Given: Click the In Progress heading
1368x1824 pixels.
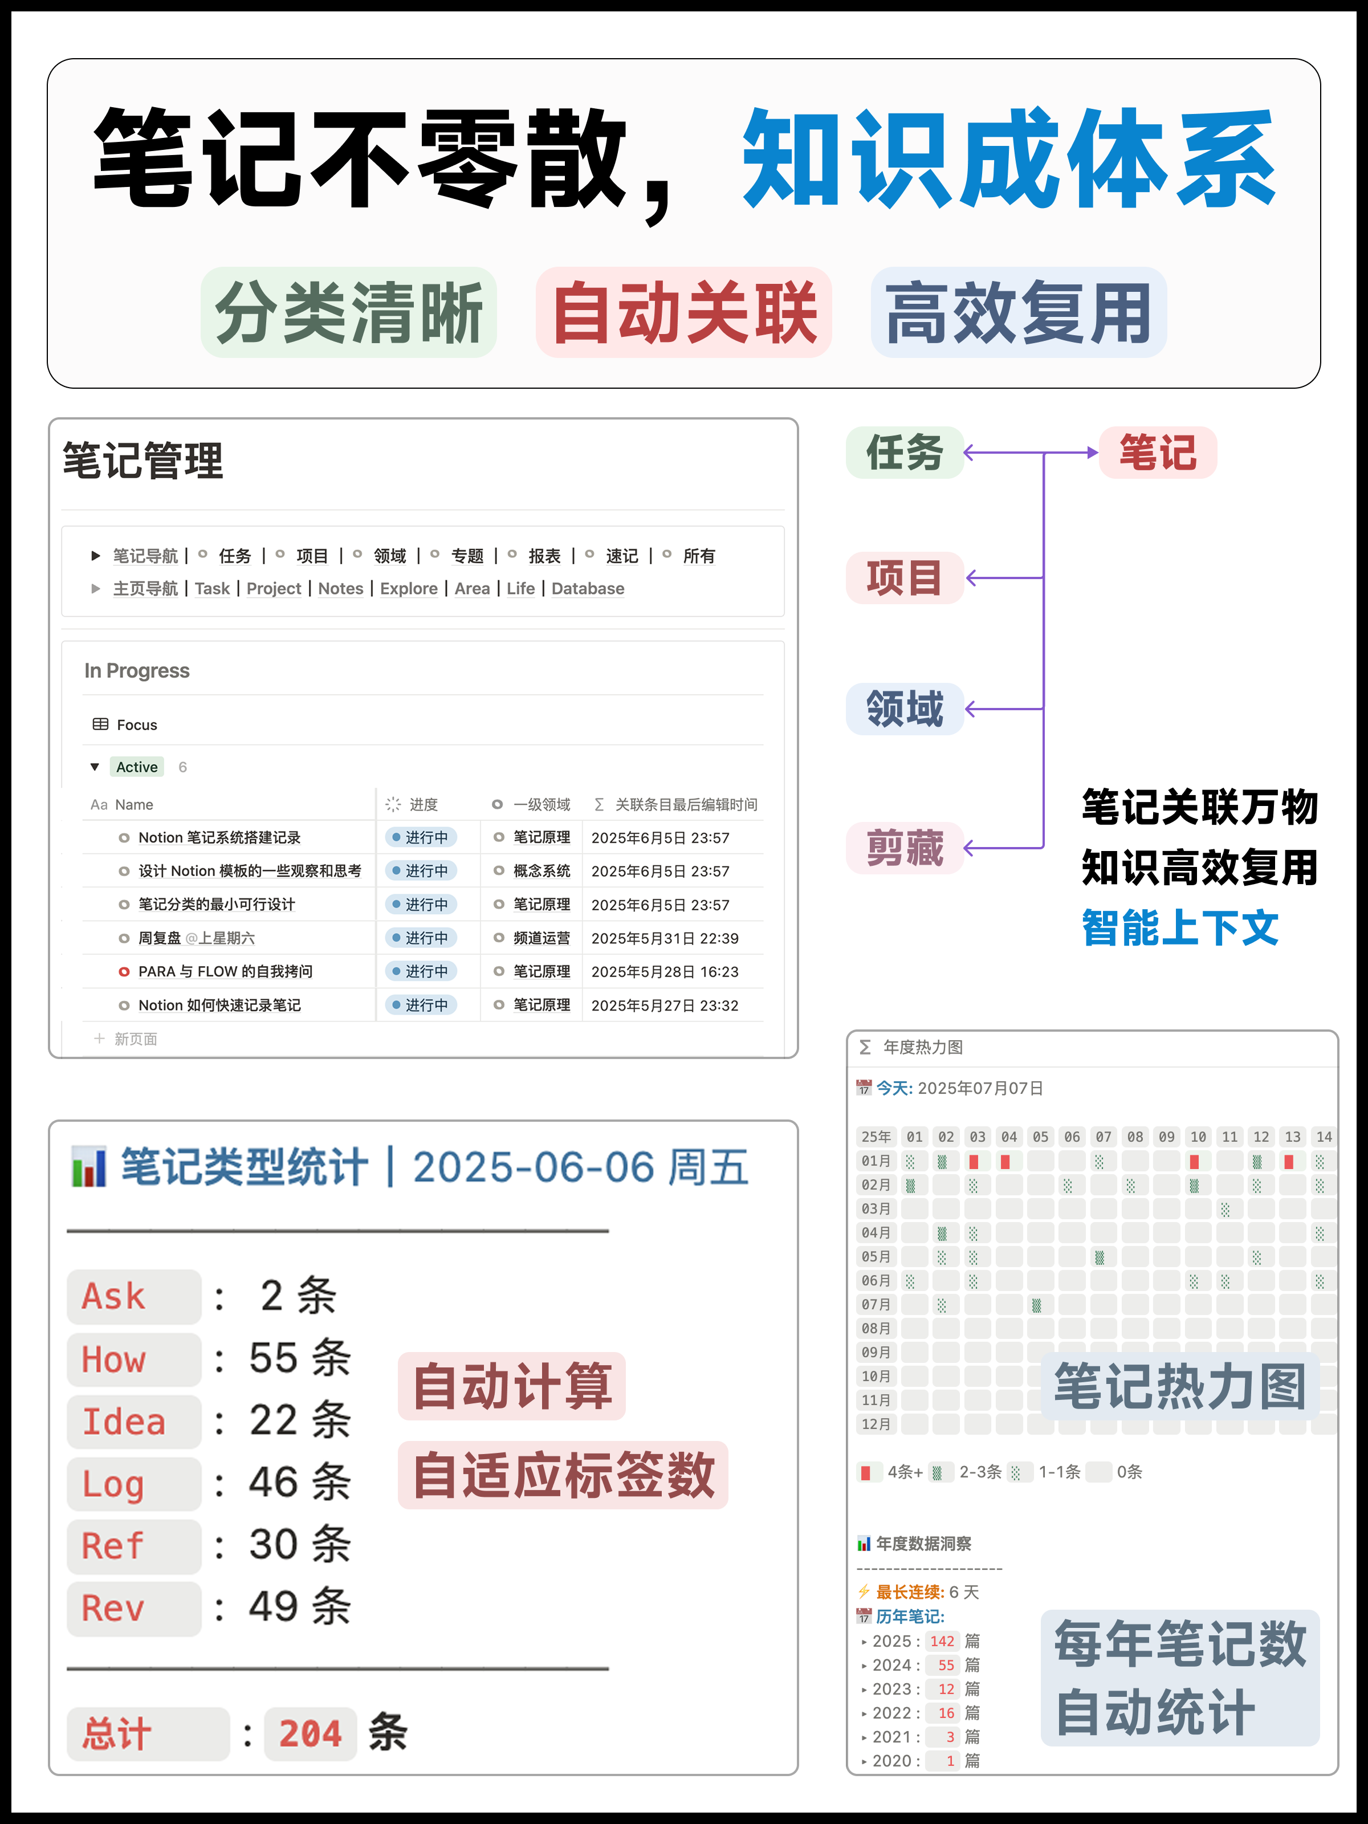Looking at the screenshot, I should click(x=137, y=670).
